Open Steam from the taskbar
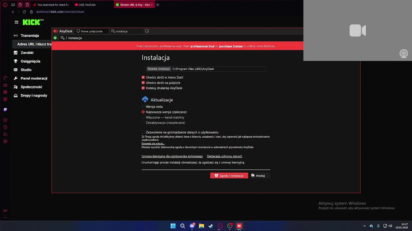Screen dimensions: 412x231 coord(211,226)
